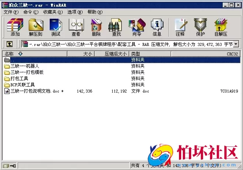This screenshot has height=170, width=243.
Task: Click the packed size value 112,192
Action: coord(119,91)
